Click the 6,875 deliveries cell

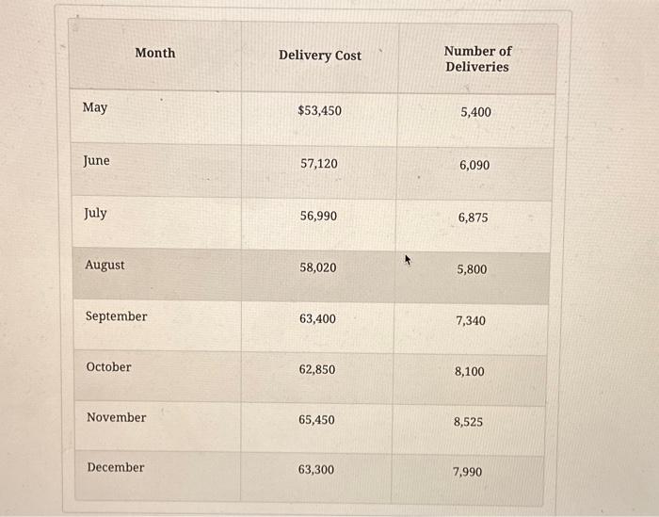474,218
